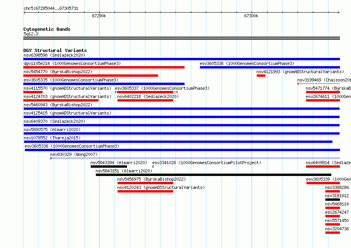Open the nsv5843151 (Almarri2020) label
This screenshot has width=351, height=248.
[124, 171]
